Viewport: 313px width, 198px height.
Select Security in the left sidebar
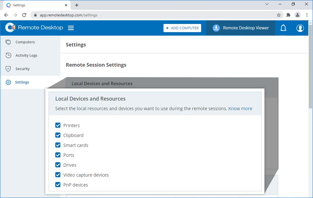[x=22, y=68]
